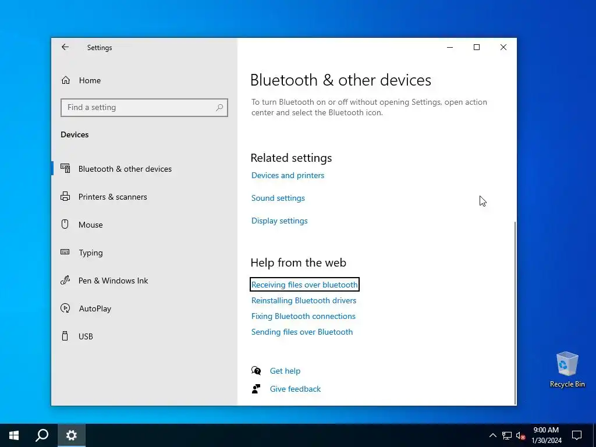Go back using the Settings back arrow

coord(65,47)
